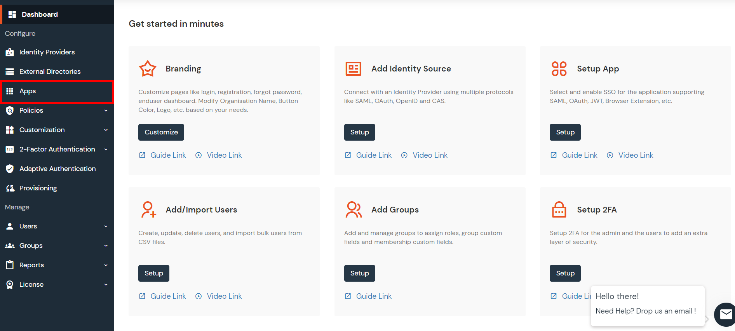Select External Directories in the sidebar
Viewport: 735px width, 331px height.
point(50,71)
